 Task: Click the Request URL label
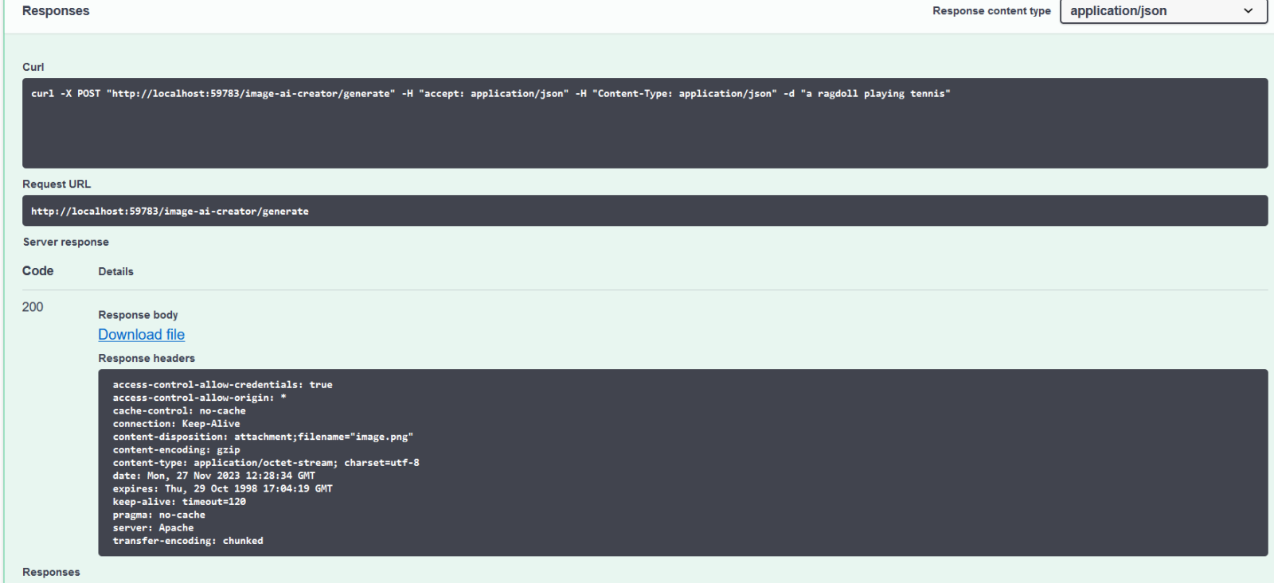(57, 184)
